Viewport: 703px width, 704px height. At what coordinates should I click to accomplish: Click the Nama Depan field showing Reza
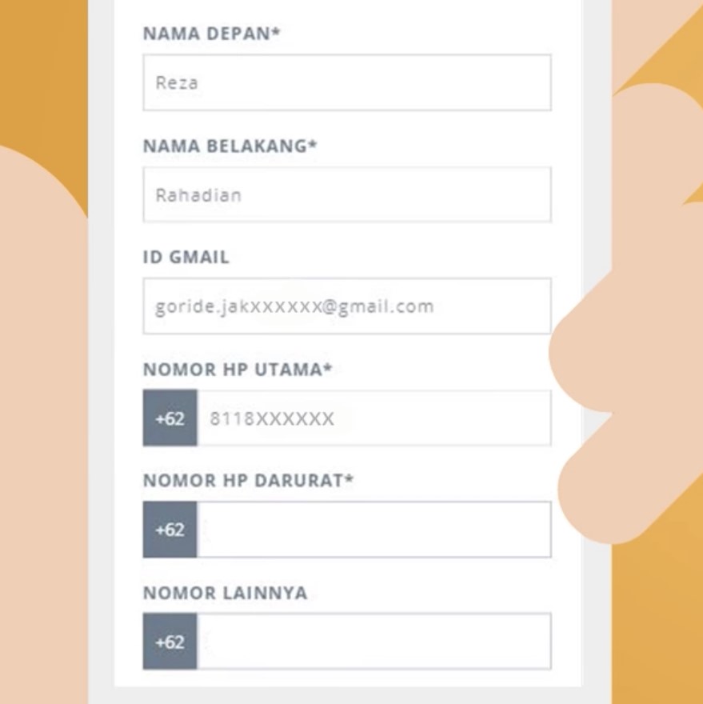coord(347,82)
